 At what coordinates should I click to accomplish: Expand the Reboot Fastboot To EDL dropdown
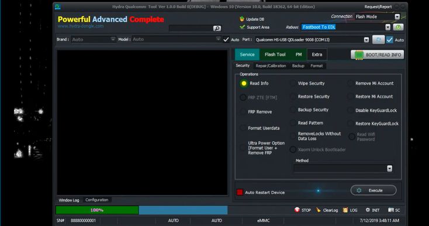[388, 27]
